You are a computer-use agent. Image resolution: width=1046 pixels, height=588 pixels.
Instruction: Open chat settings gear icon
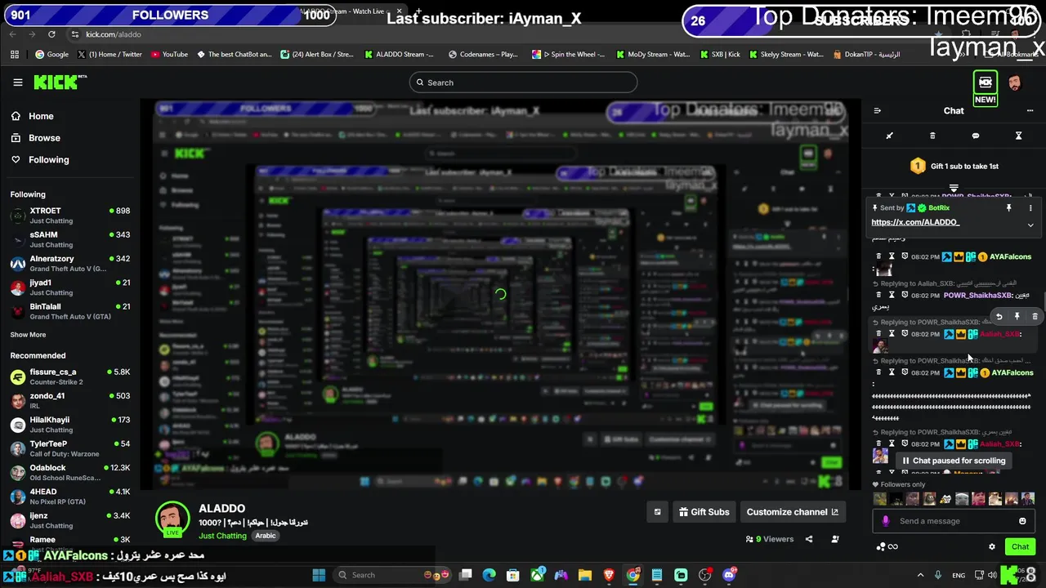point(992,547)
